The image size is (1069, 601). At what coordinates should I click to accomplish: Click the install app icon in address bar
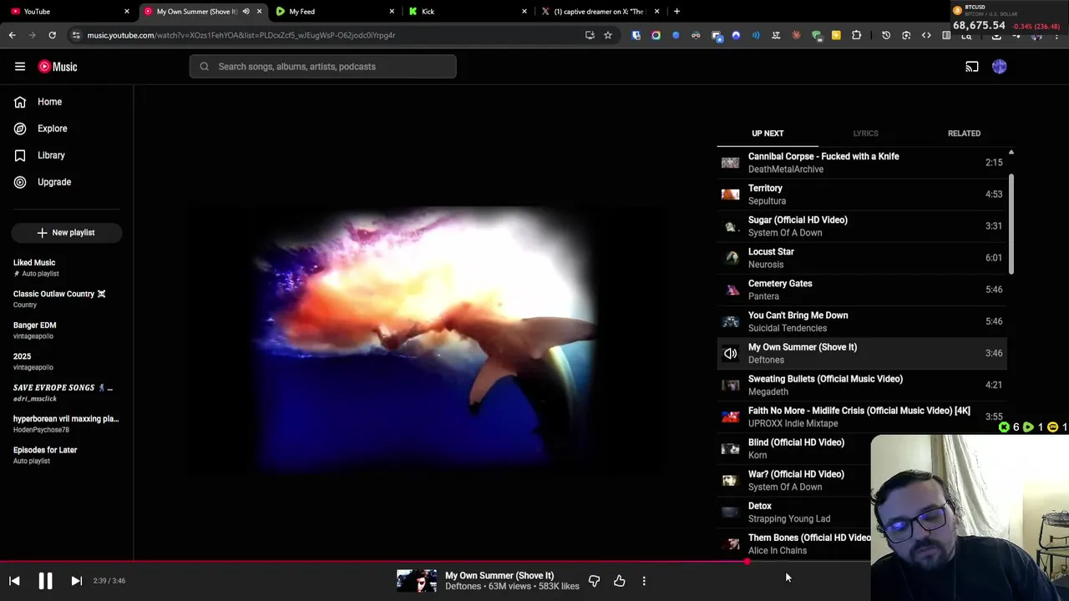coord(590,35)
